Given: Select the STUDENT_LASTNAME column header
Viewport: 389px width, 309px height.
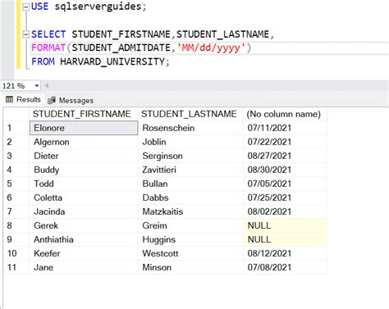Looking at the screenshot, I should pos(190,114).
